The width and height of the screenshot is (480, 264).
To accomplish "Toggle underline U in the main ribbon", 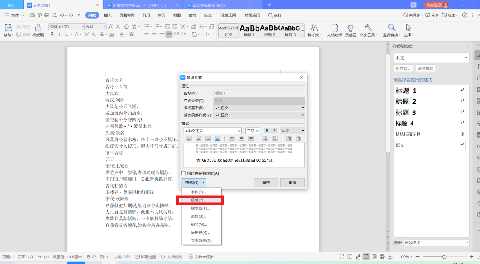I will point(66,34).
